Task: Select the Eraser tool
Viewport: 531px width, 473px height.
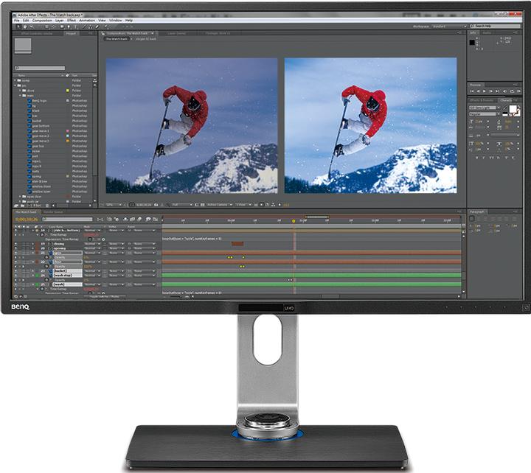Action: (97, 27)
